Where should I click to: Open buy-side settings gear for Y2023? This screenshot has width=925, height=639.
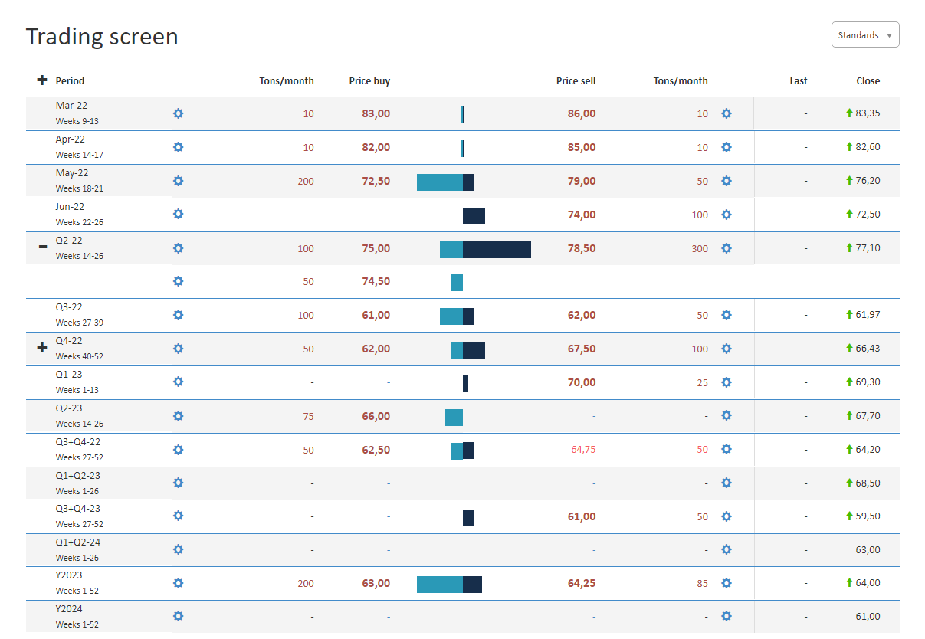click(178, 582)
